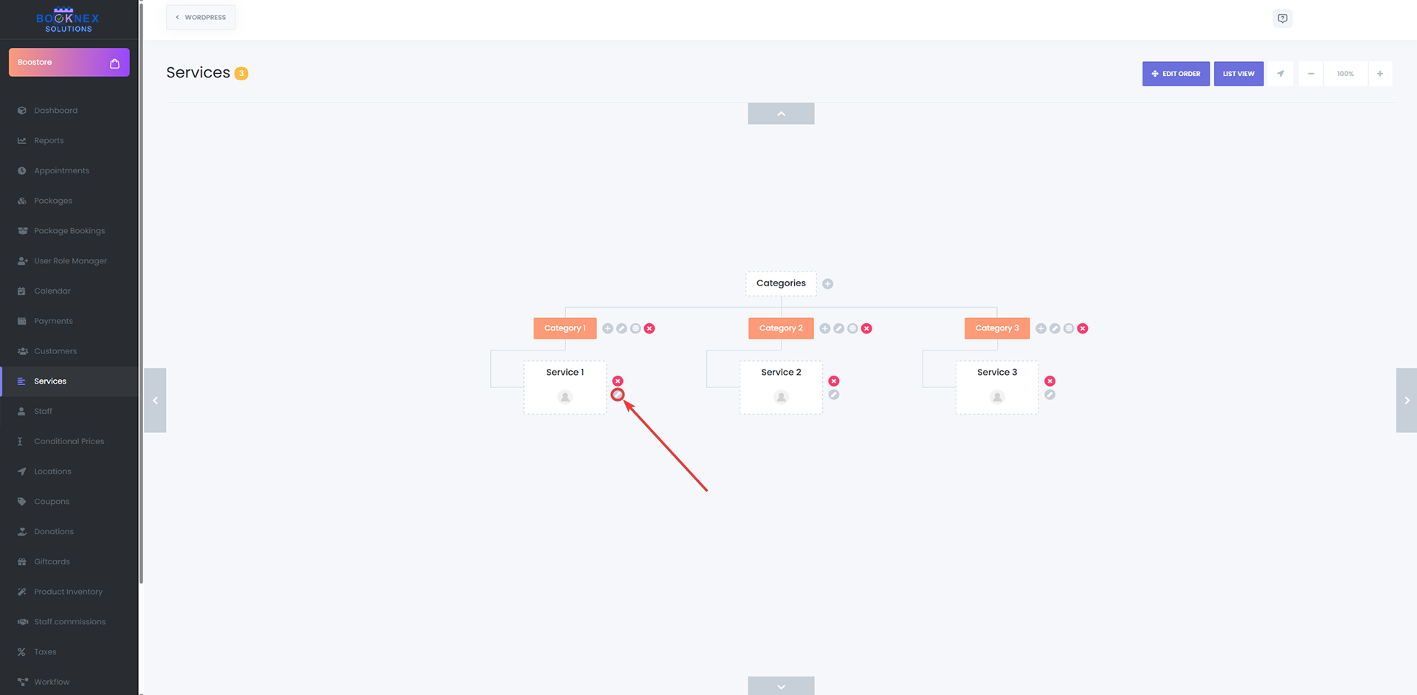This screenshot has width=1417, height=695.
Task: Click the plus icon next to Category 1
Action: click(607, 328)
